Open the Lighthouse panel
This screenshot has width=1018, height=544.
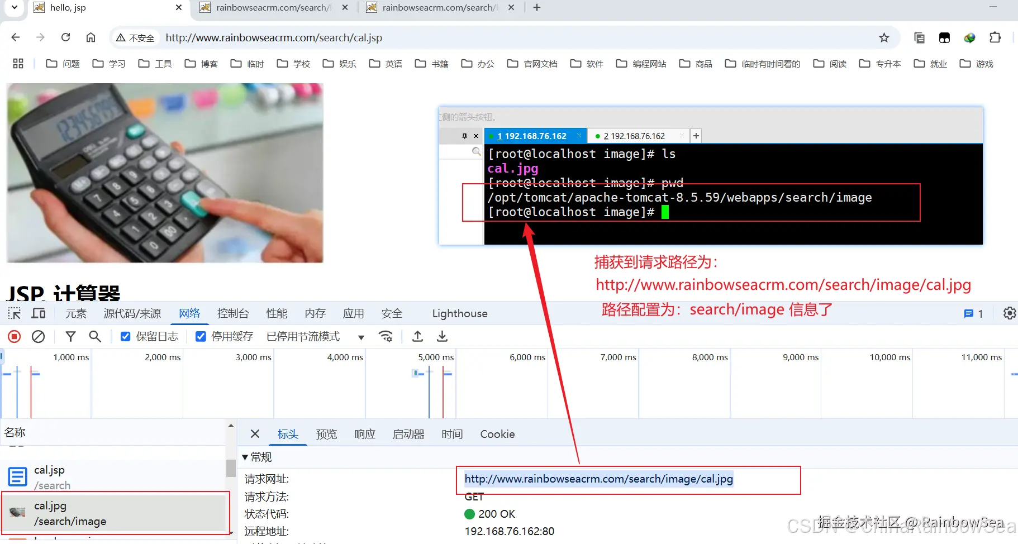pyautogui.click(x=460, y=313)
